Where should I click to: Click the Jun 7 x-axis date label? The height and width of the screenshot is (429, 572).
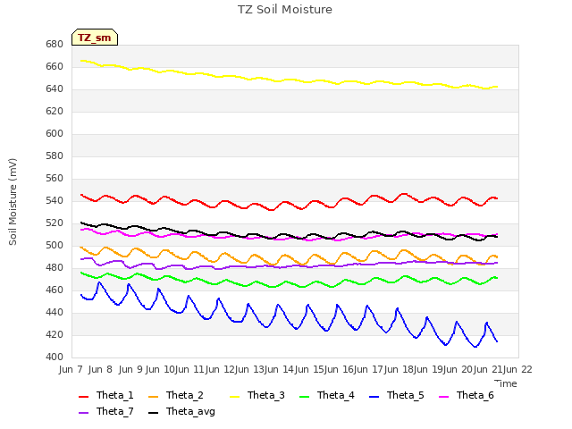[x=71, y=369]
